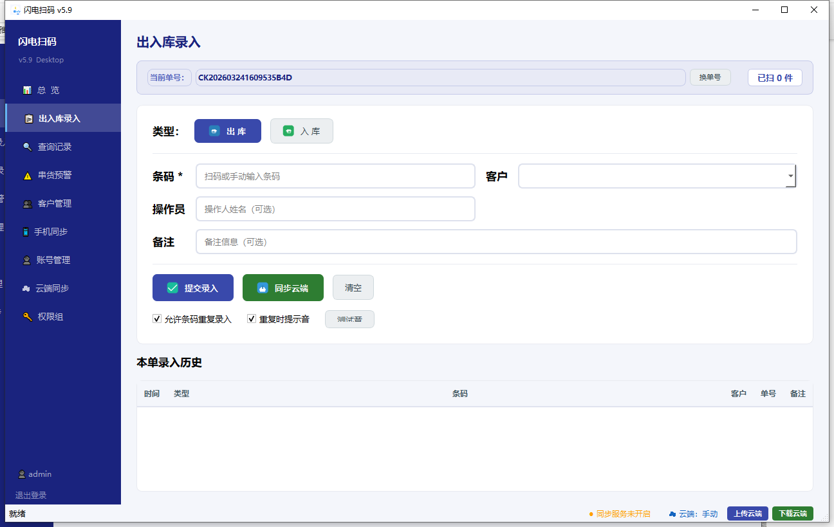Click the 条码 barcode input field

pyautogui.click(x=335, y=176)
